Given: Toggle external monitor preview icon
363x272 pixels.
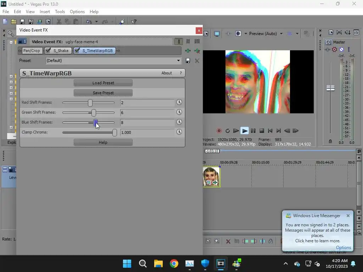Looking at the screenshot, I should (217, 34).
